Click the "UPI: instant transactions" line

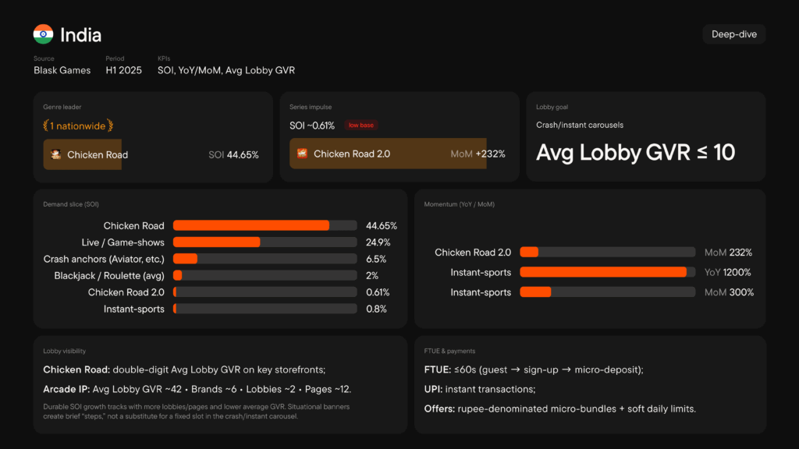479,389
